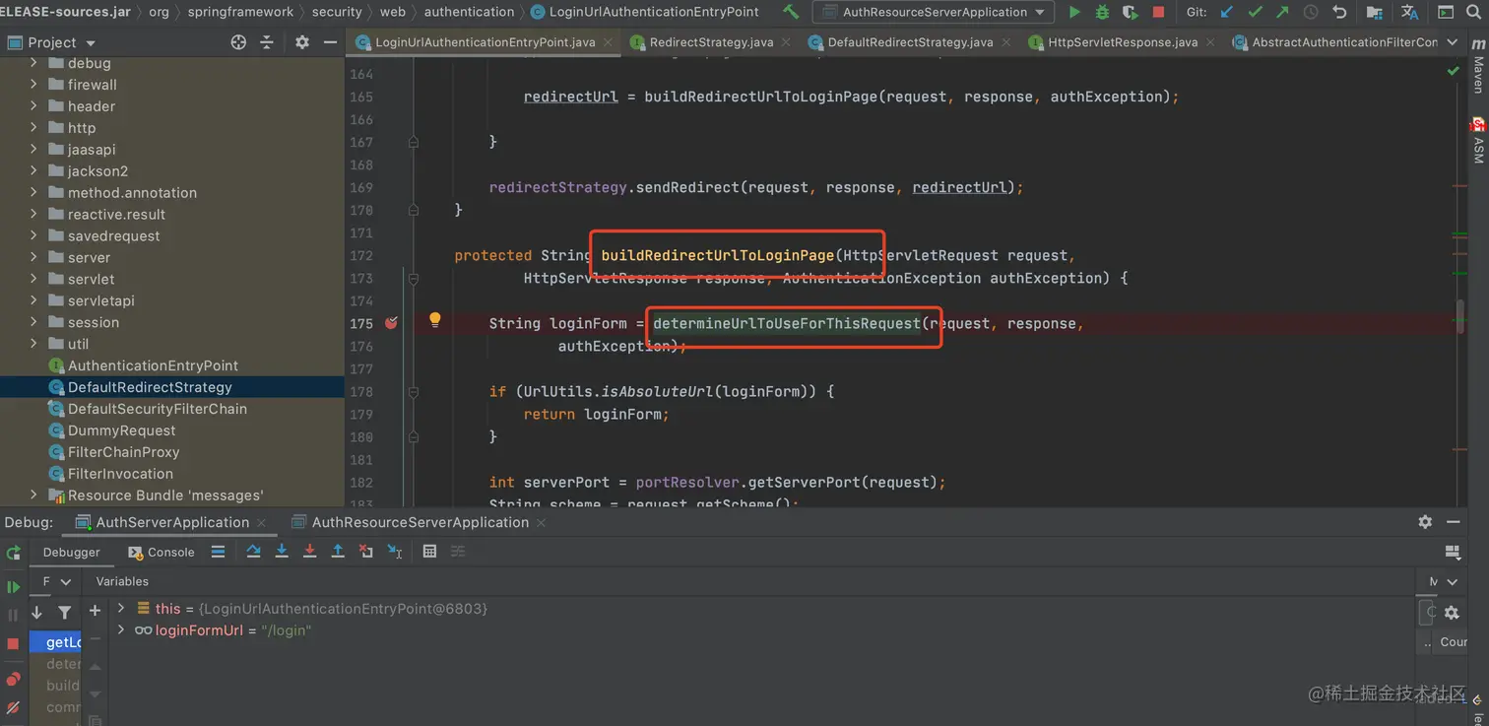The width and height of the screenshot is (1489, 726).
Task: Click the Git commit checkmark icon
Action: coord(1255,12)
